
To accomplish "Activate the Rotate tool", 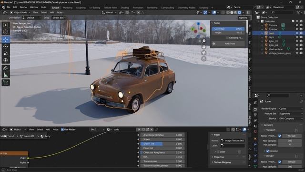I will tap(6, 47).
